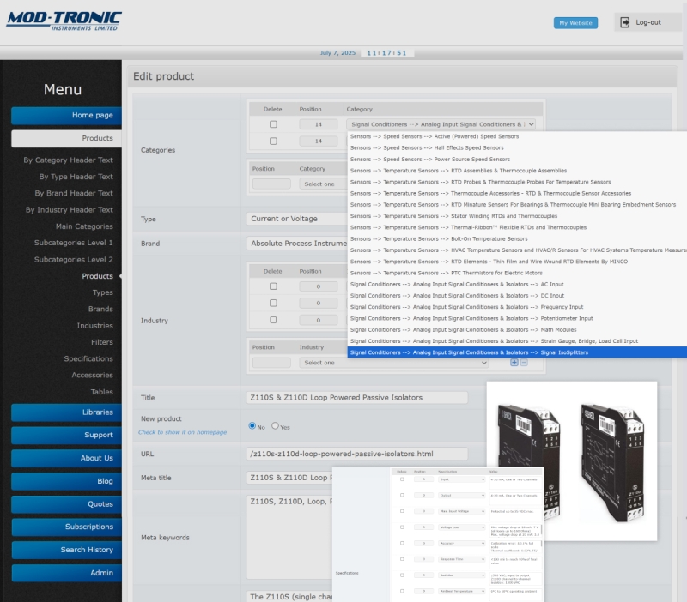Pick Active (Powered) Speed Sensors option

click(x=517, y=136)
